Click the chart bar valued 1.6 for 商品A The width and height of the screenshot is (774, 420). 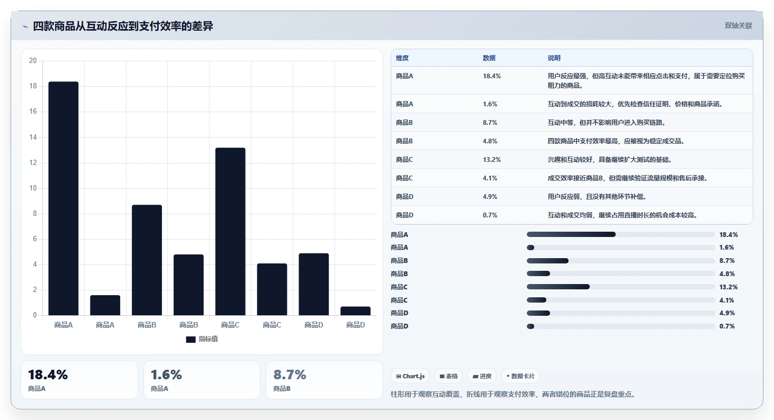105,305
